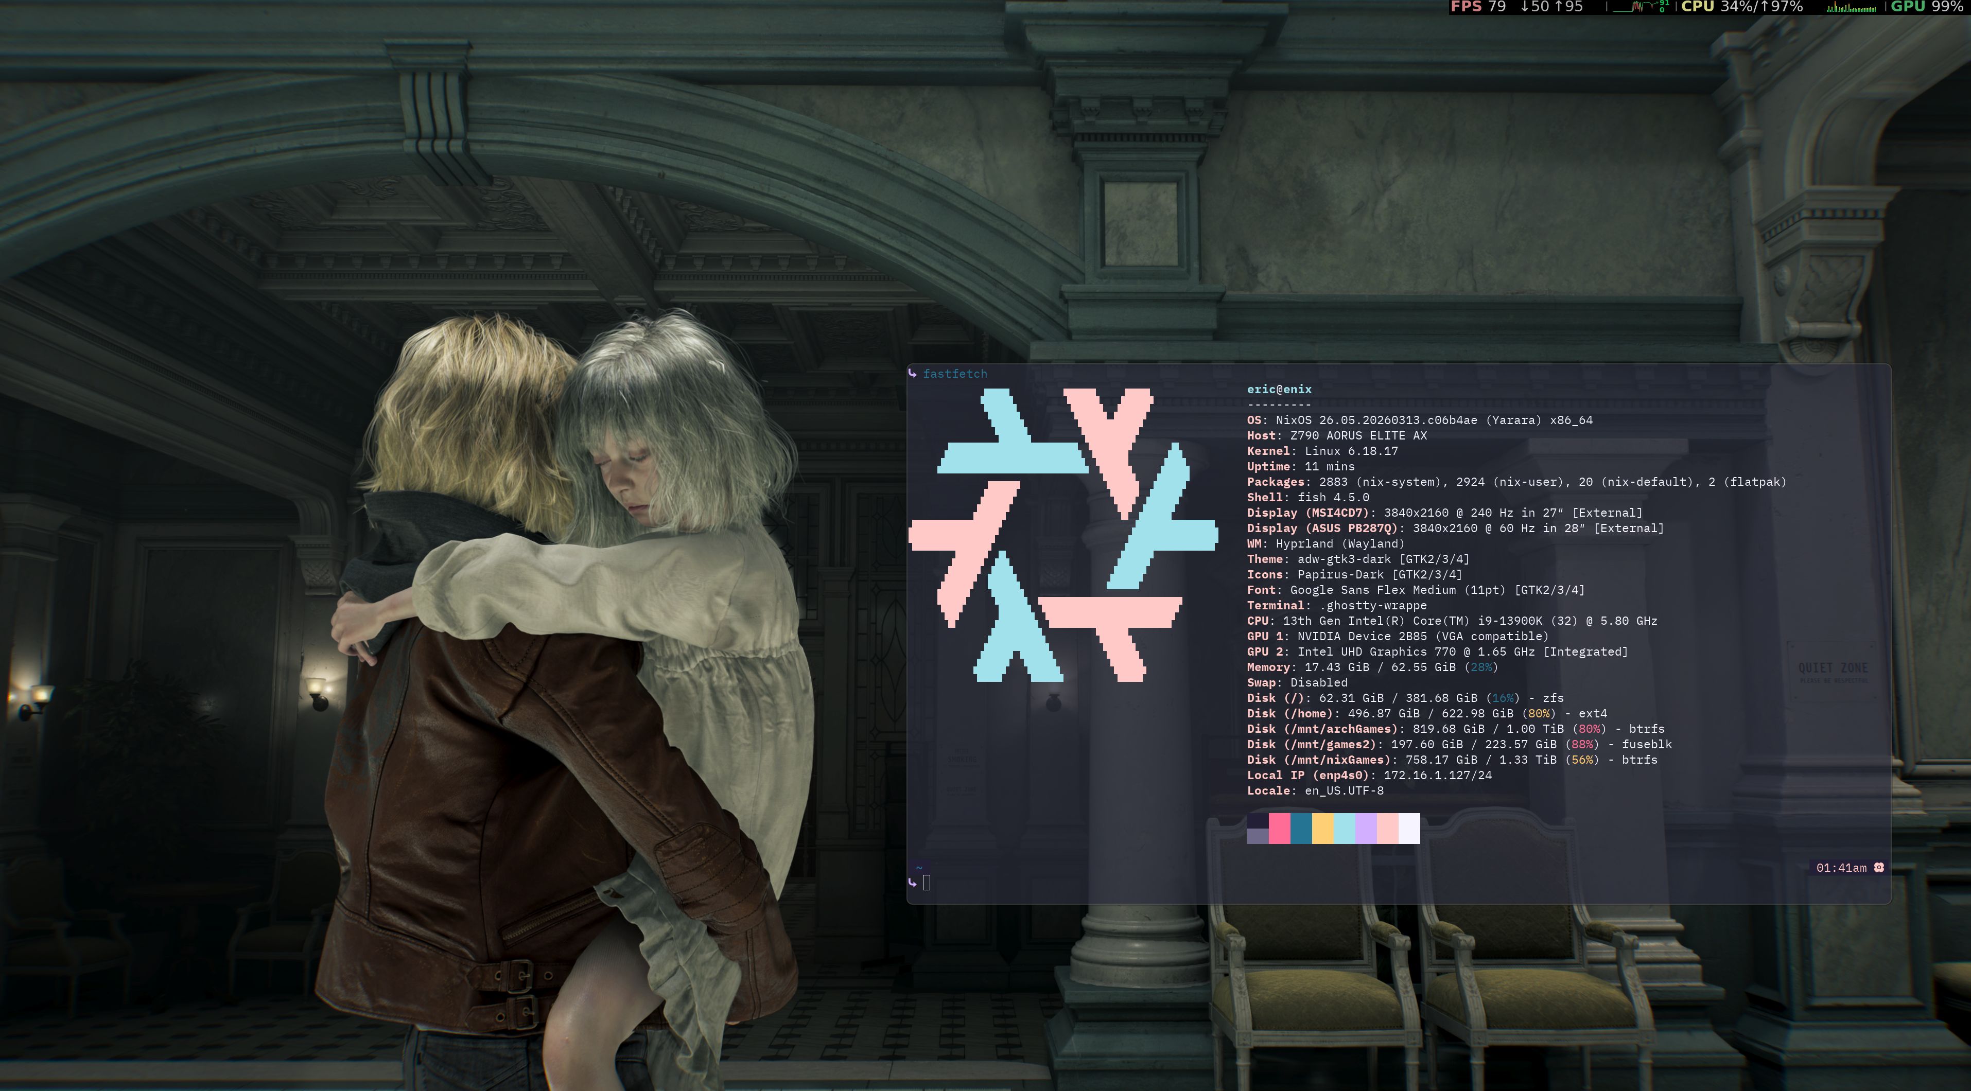The width and height of the screenshot is (1971, 1091).
Task: Click the white color swatch in palette
Action: coord(1408,828)
